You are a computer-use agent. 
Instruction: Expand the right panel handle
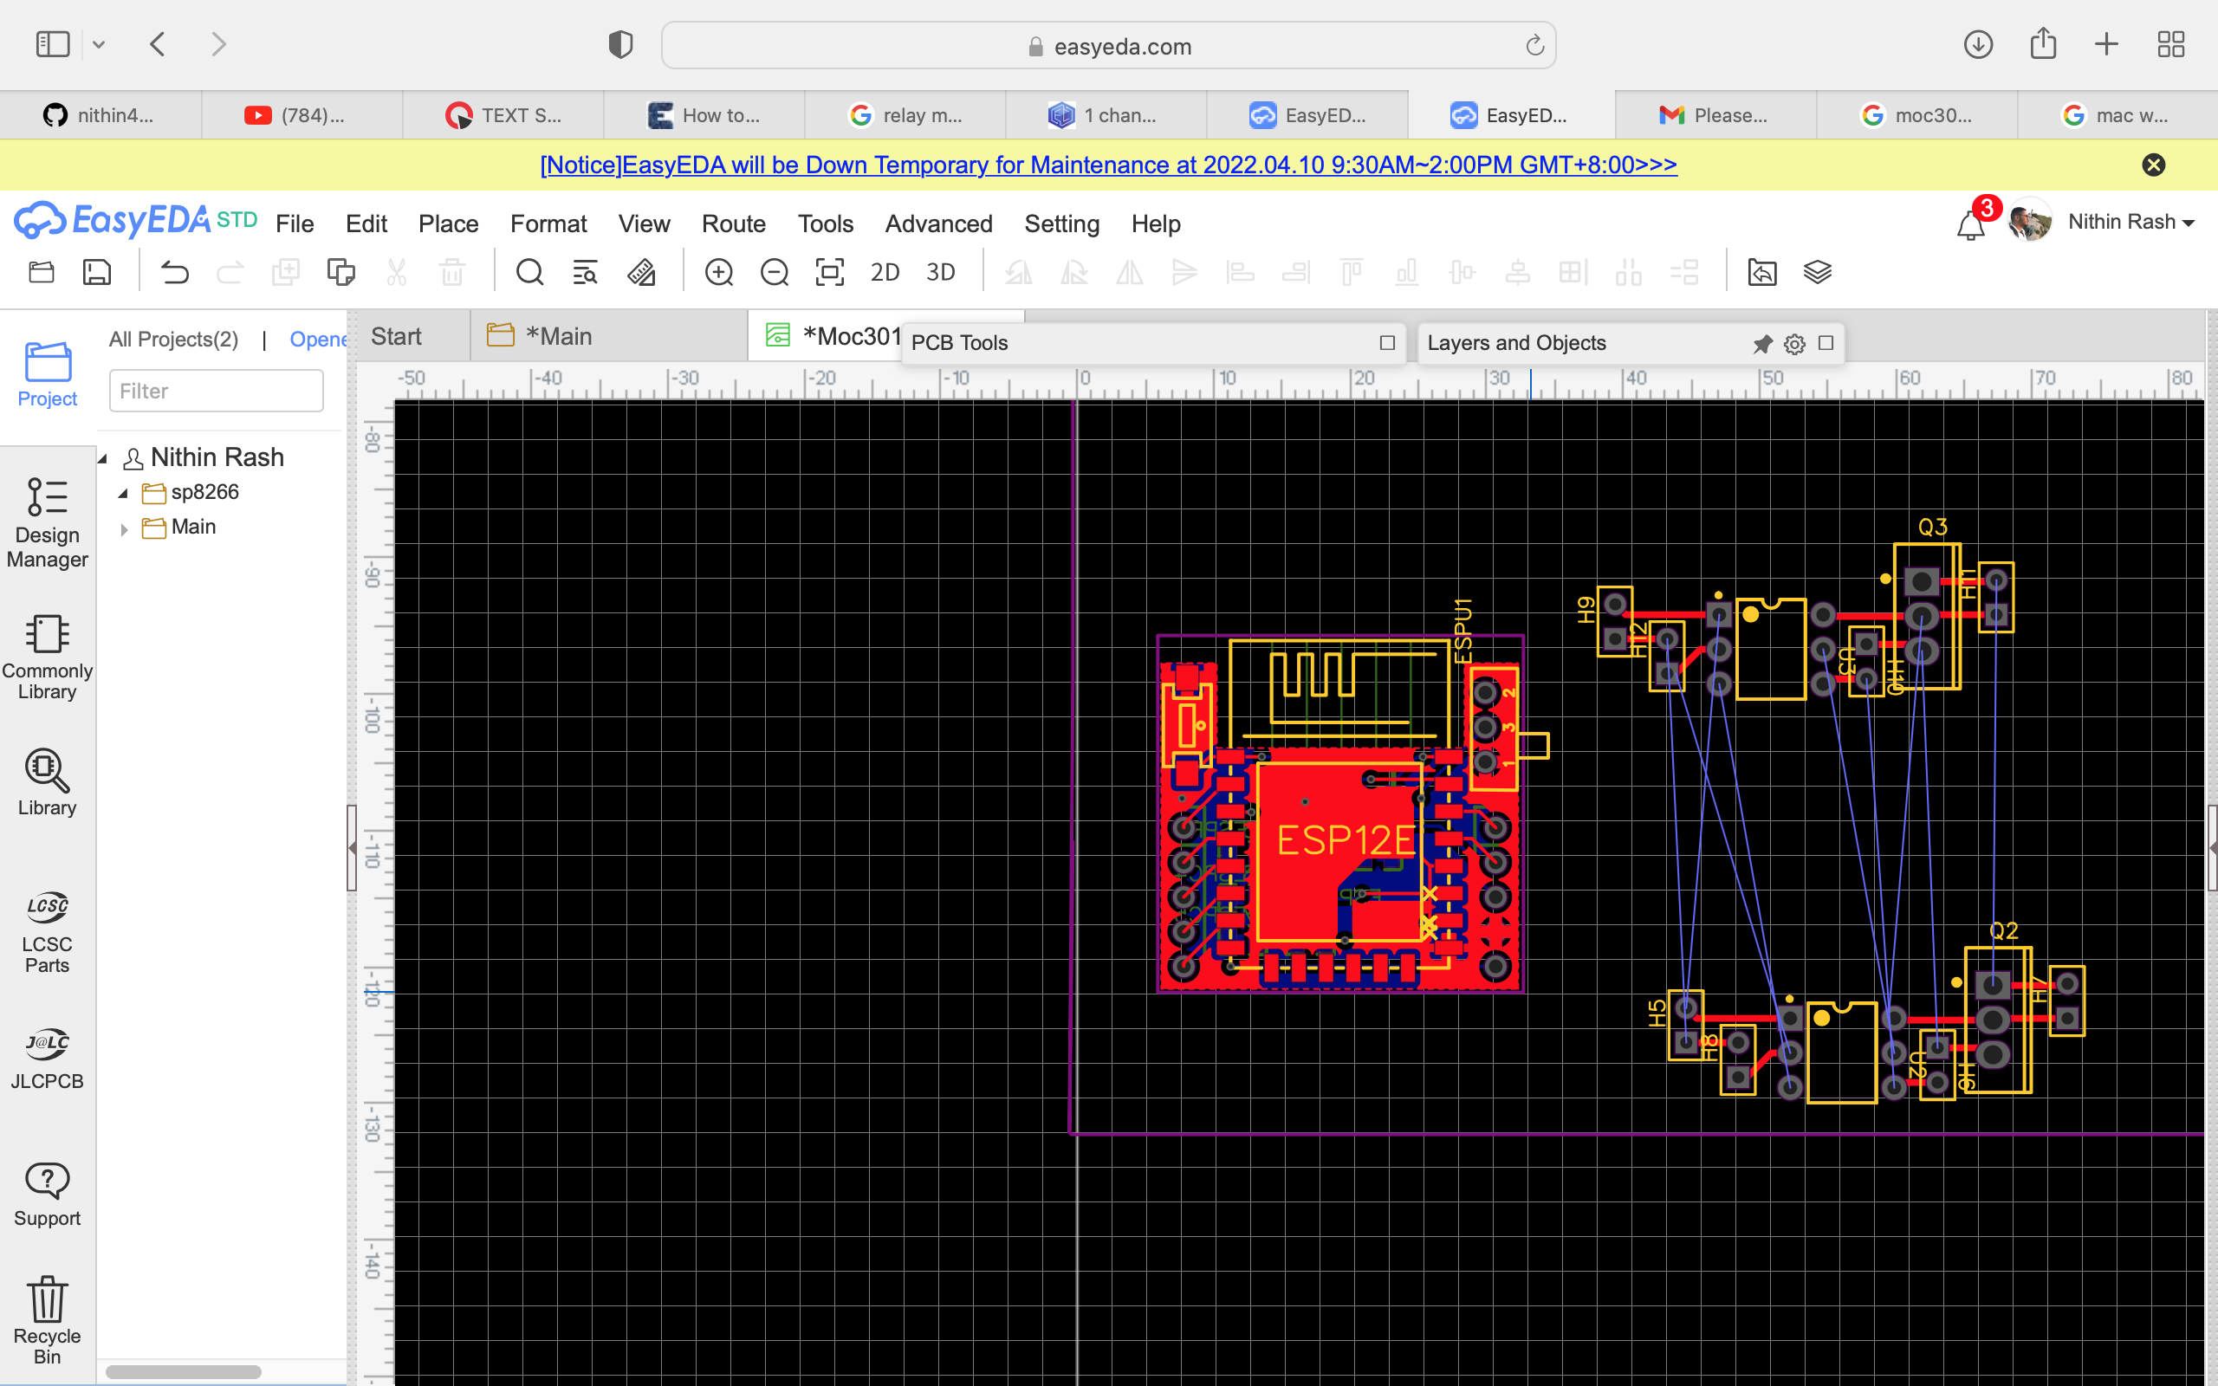2212,848
